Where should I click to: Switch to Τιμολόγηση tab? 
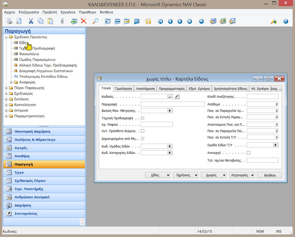123,88
